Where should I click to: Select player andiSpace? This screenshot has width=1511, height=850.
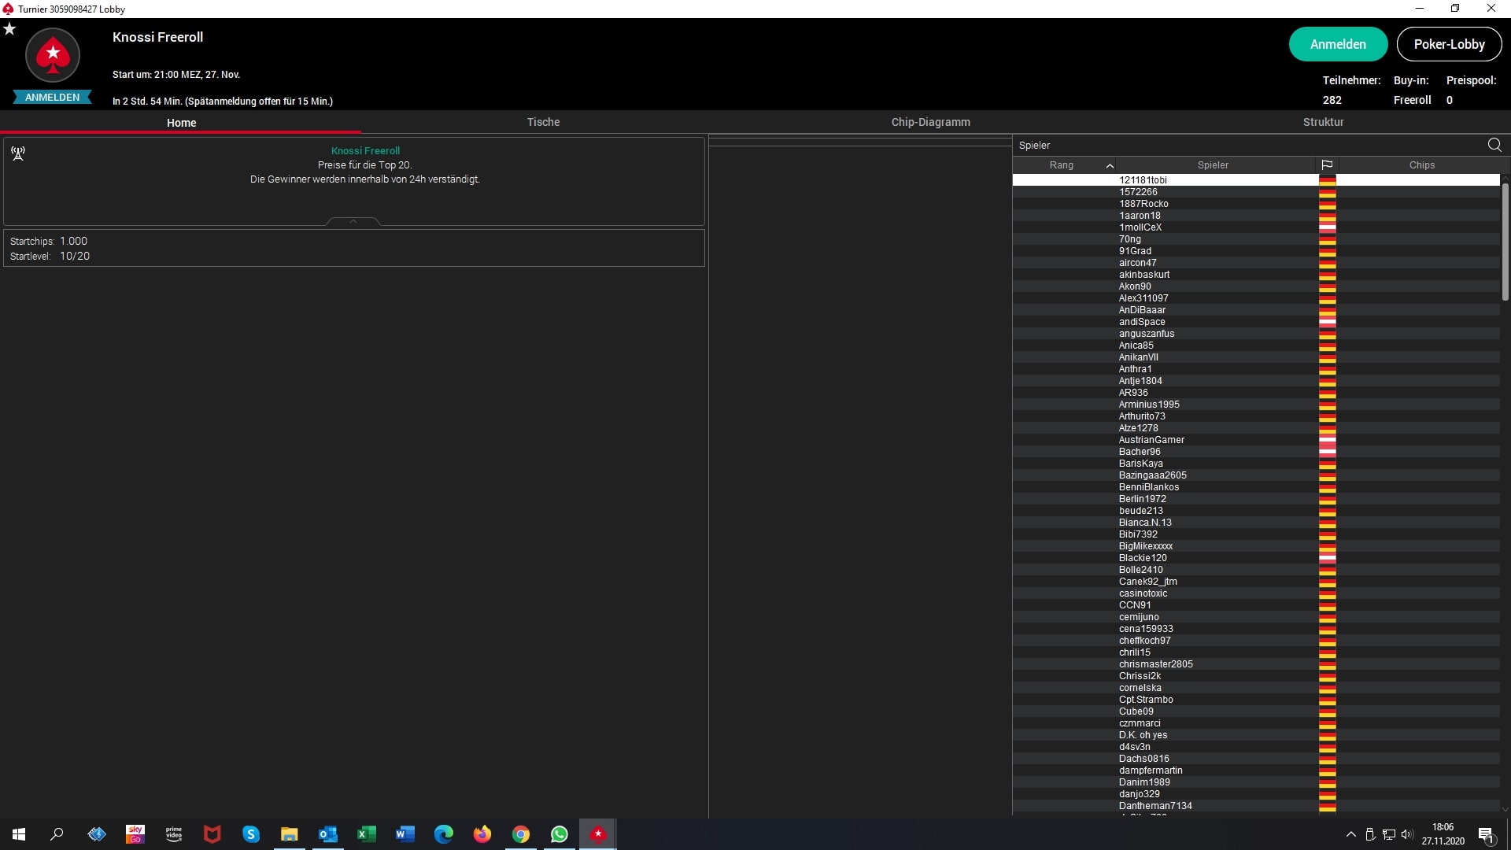pos(1256,322)
